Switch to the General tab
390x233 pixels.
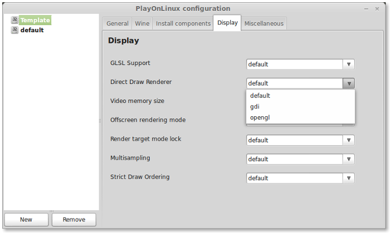point(117,23)
